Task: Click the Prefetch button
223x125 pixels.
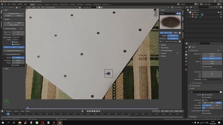Action: (8, 16)
